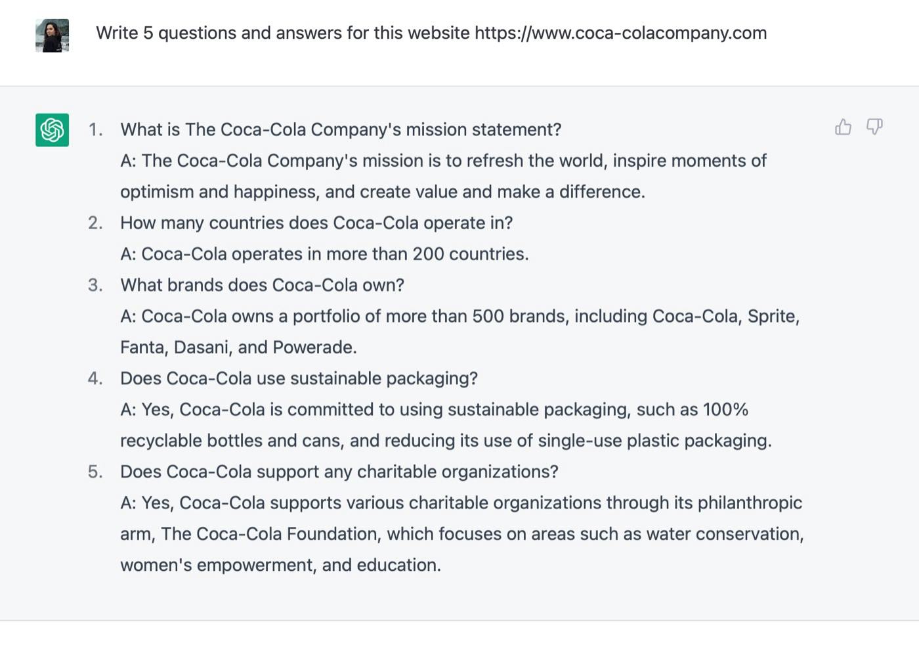This screenshot has width=919, height=670.
Task: Click list number 3 marker
Action: (x=95, y=285)
